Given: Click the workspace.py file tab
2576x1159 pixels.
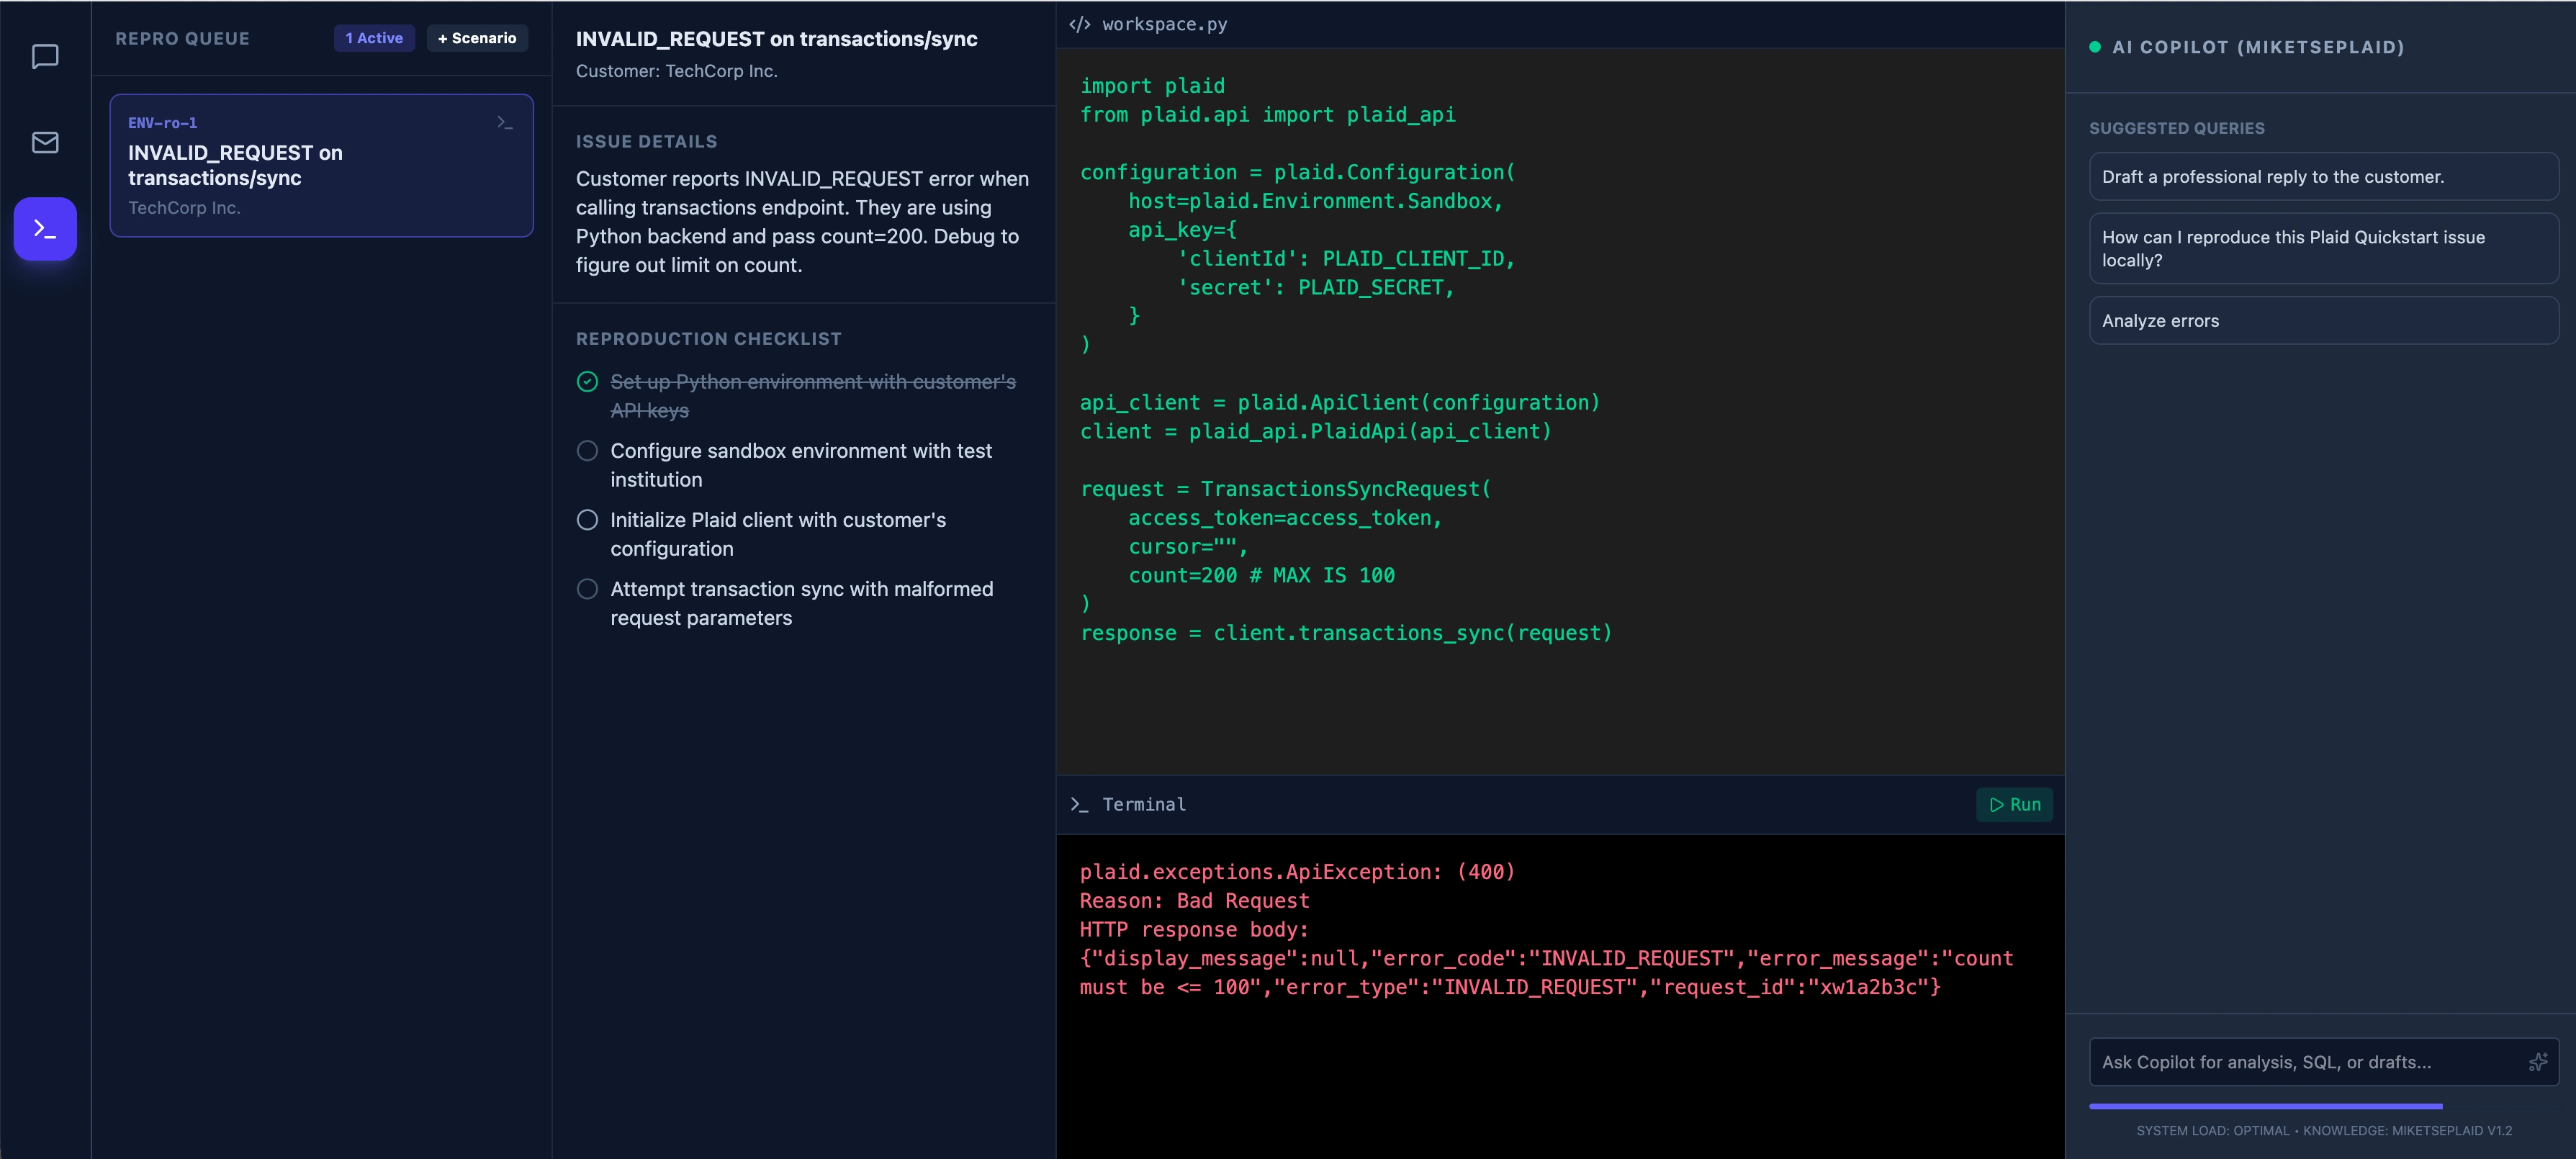Looking at the screenshot, I should pos(1164,24).
